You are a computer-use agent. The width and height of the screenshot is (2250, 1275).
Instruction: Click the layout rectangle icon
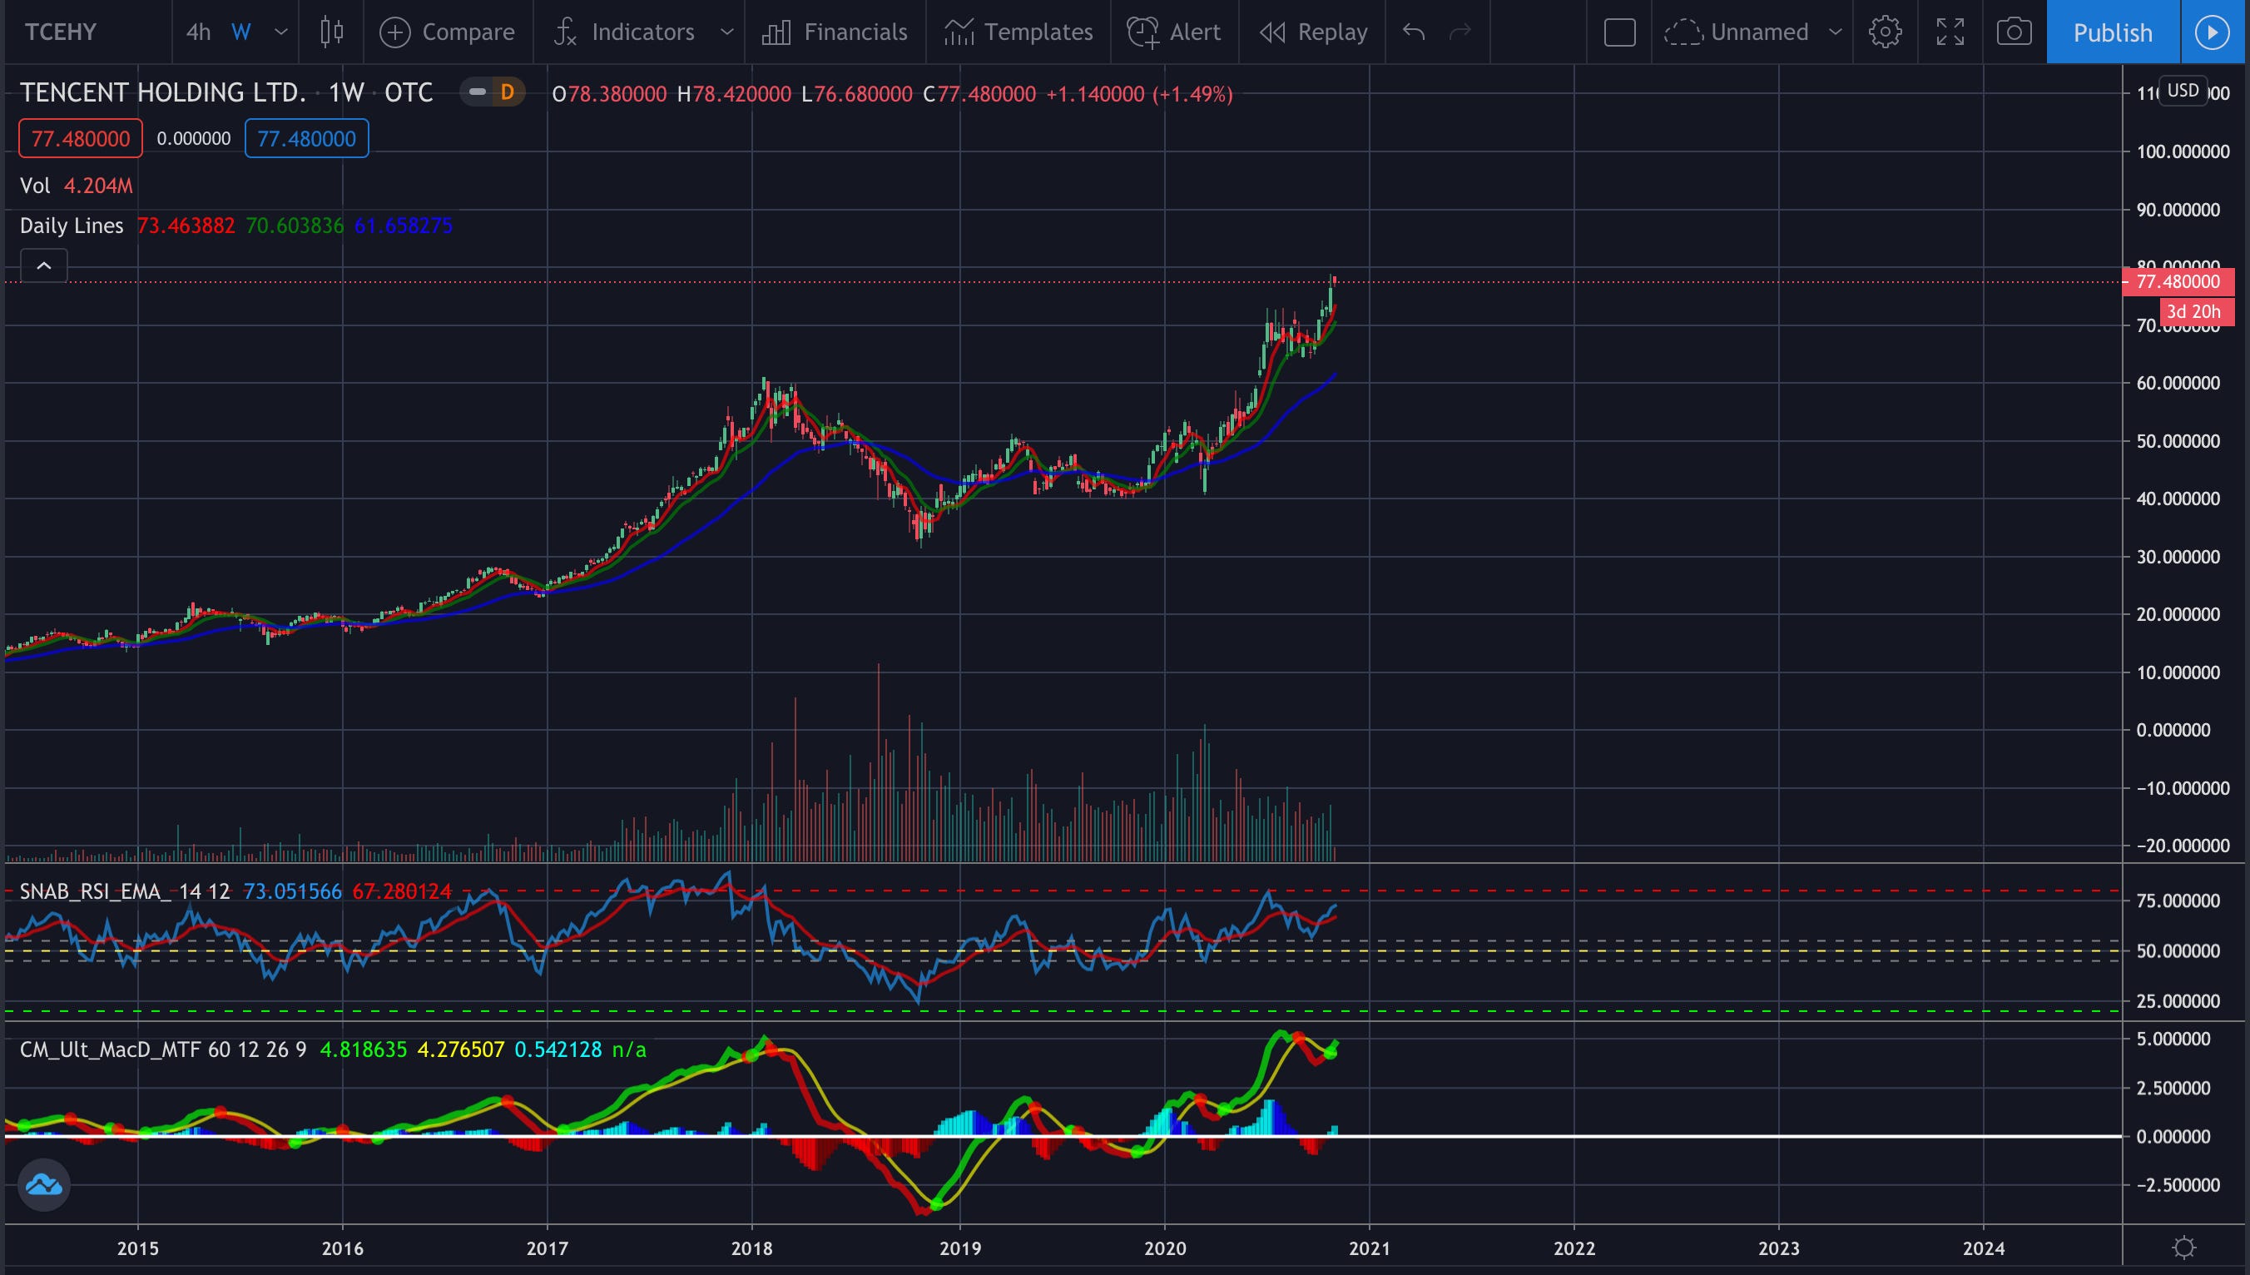pyautogui.click(x=1618, y=32)
